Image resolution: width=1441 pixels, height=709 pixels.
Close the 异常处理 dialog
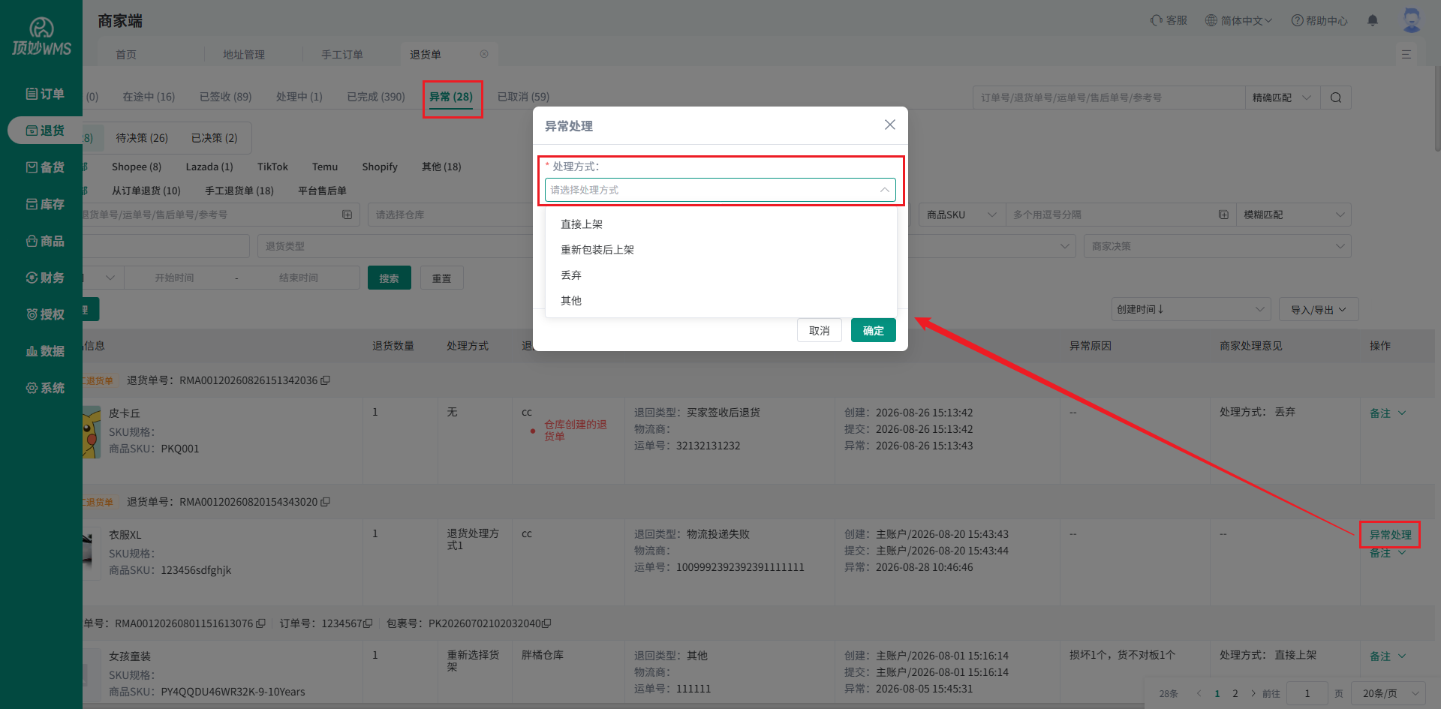click(x=890, y=125)
